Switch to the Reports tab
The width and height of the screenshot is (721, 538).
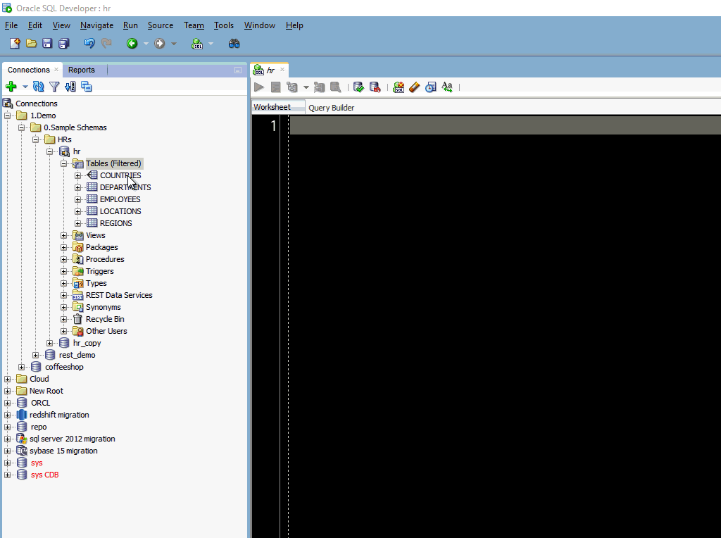pos(82,70)
